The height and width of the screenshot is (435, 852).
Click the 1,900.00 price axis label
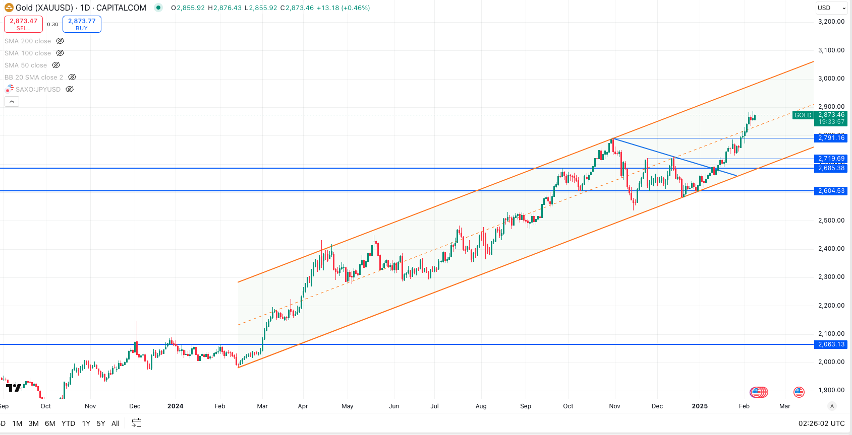pos(831,390)
